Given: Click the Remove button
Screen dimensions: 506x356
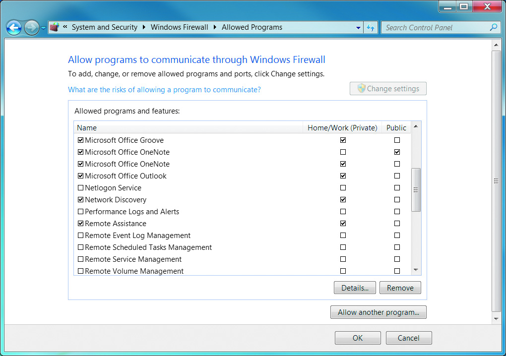Looking at the screenshot, I should 400,288.
